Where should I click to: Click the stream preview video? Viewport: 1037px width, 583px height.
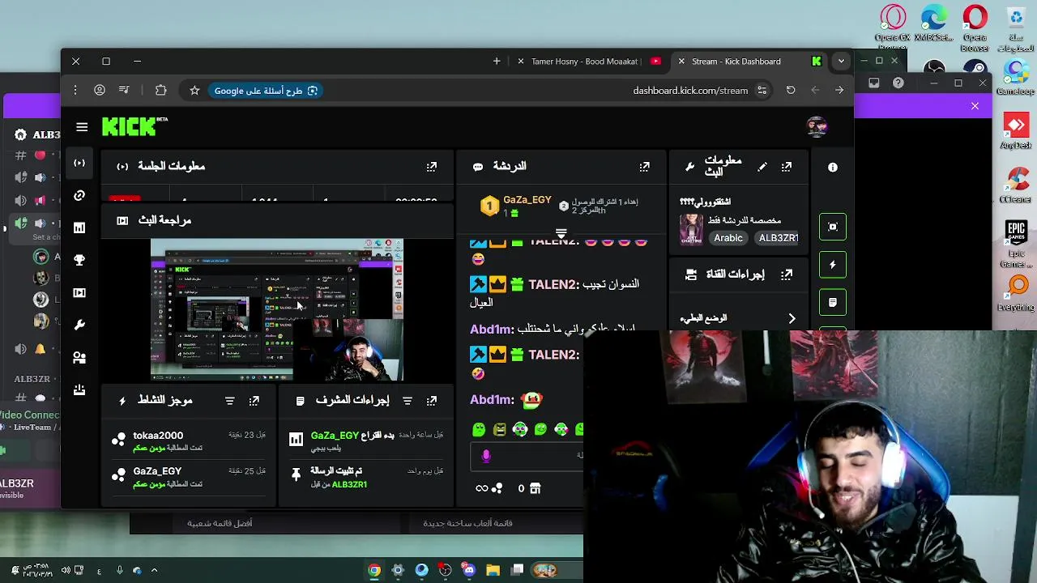click(277, 309)
